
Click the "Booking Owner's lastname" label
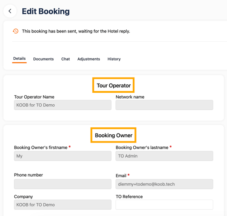point(142,148)
